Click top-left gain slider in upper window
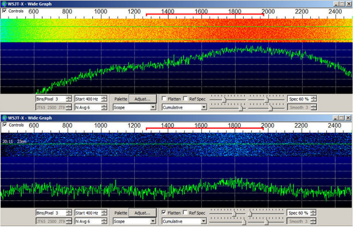Screen dimensions: 353x227 [x=224, y=99]
